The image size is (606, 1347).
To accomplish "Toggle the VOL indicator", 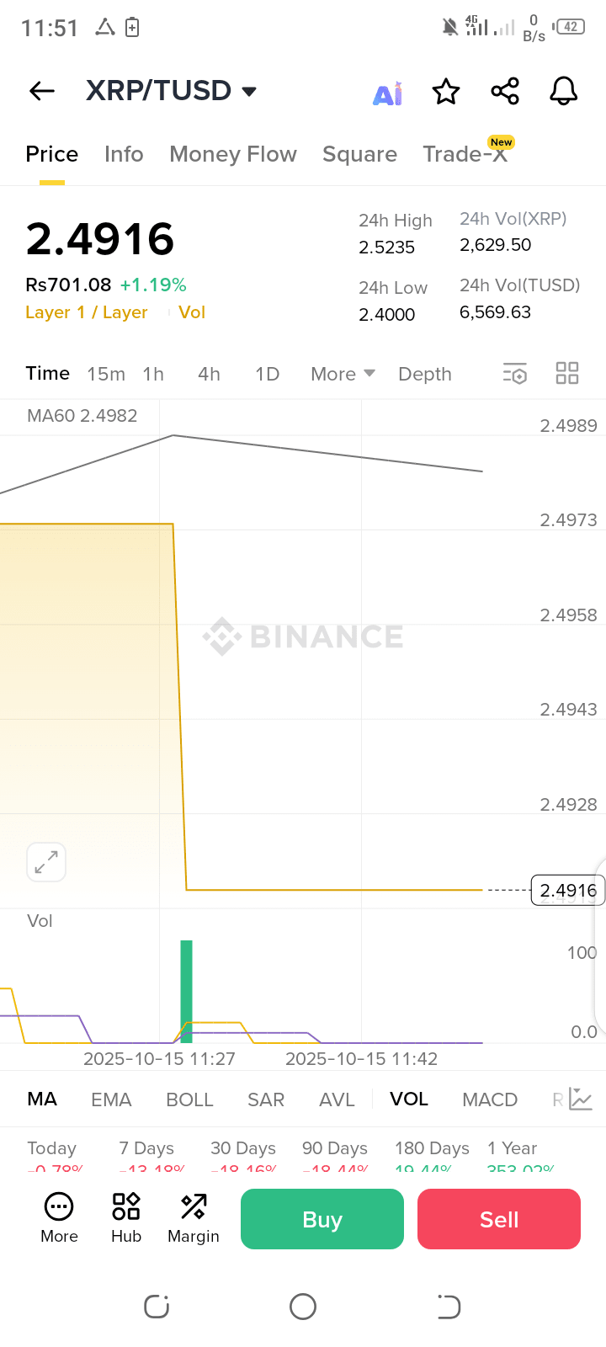I will pyautogui.click(x=409, y=1099).
